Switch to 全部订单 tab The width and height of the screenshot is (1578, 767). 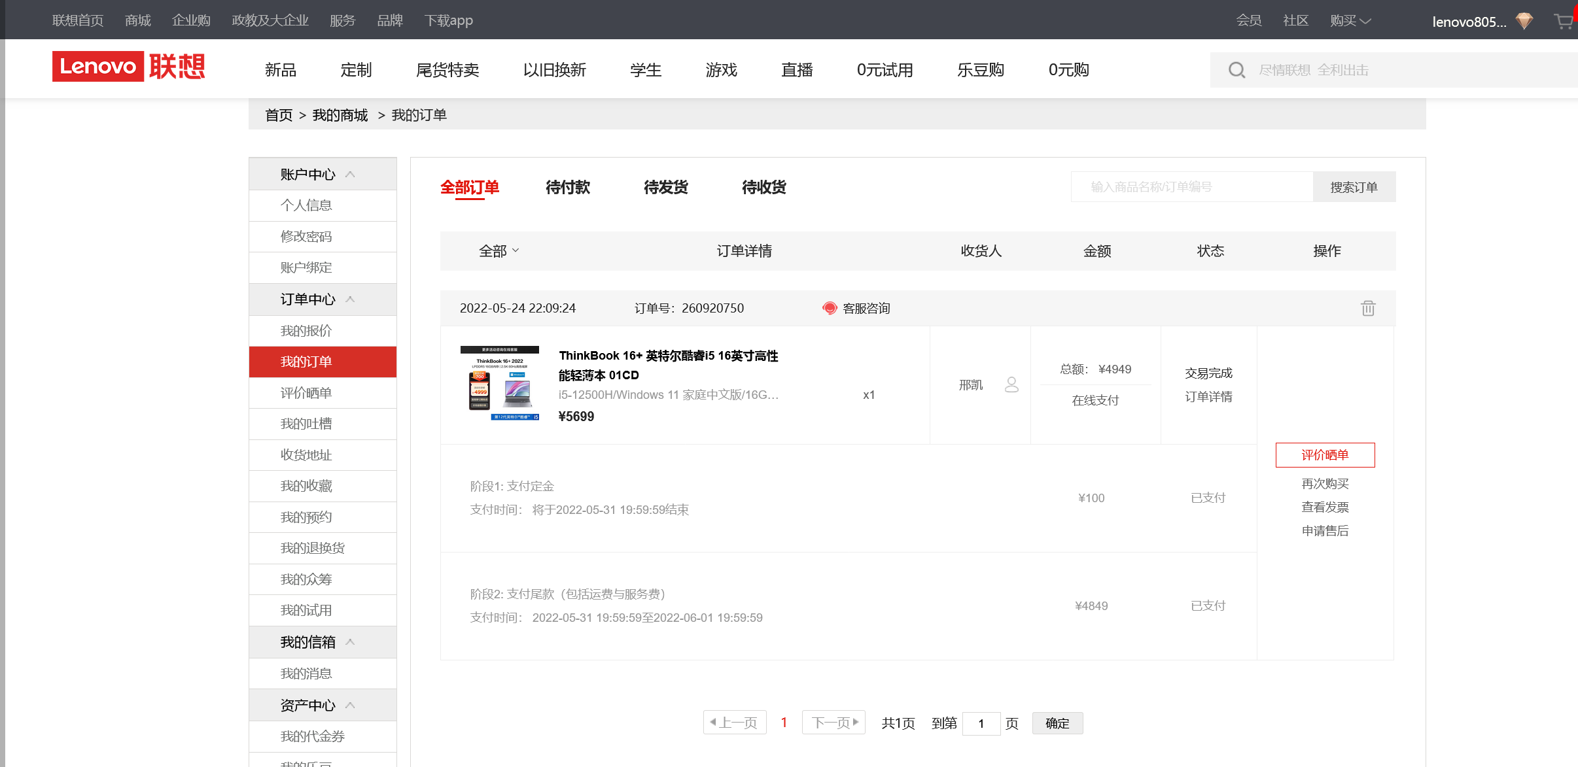(470, 187)
